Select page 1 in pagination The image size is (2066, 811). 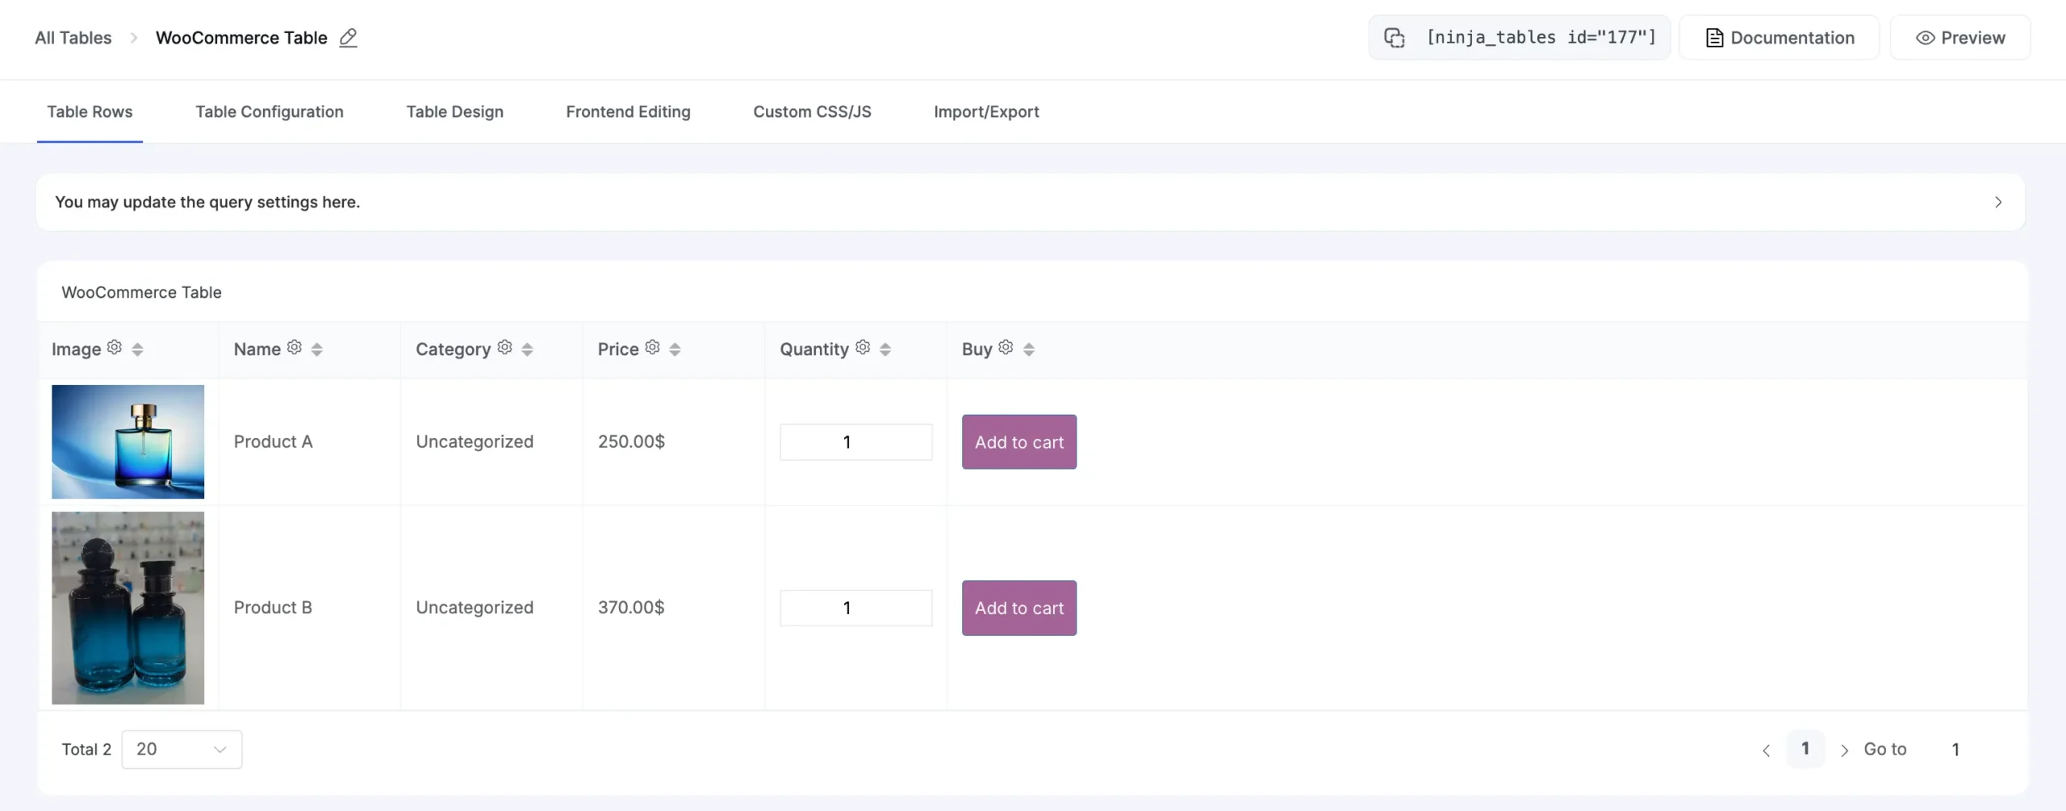(1805, 750)
